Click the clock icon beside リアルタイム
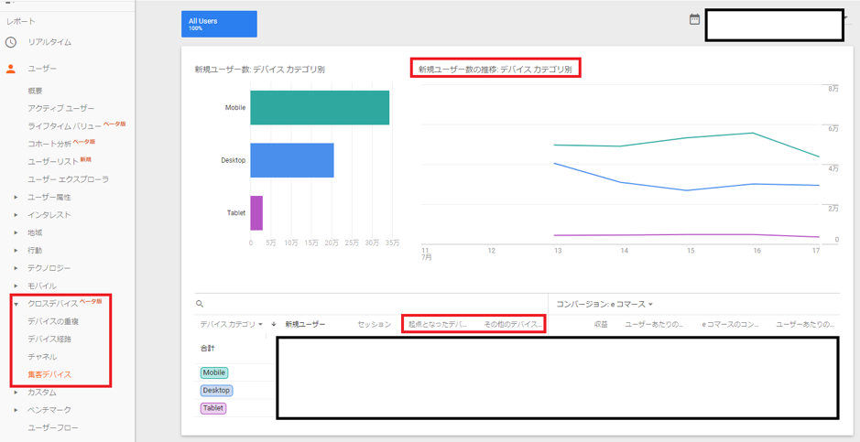Image resolution: width=860 pixels, height=442 pixels. 11,42
